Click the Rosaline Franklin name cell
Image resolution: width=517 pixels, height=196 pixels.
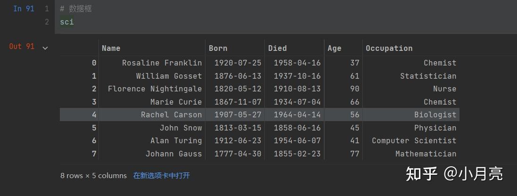tap(162, 63)
